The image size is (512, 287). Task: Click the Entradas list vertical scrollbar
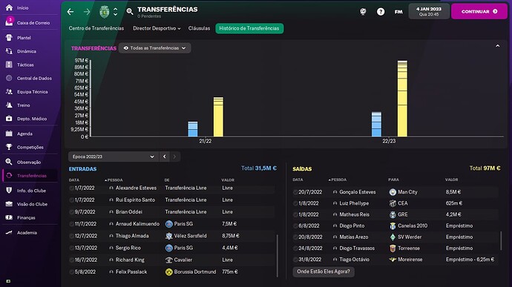tap(278, 256)
